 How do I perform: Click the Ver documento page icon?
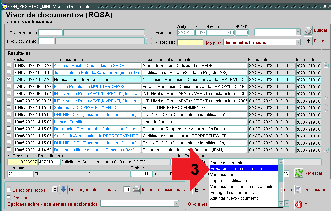[x=298, y=189]
